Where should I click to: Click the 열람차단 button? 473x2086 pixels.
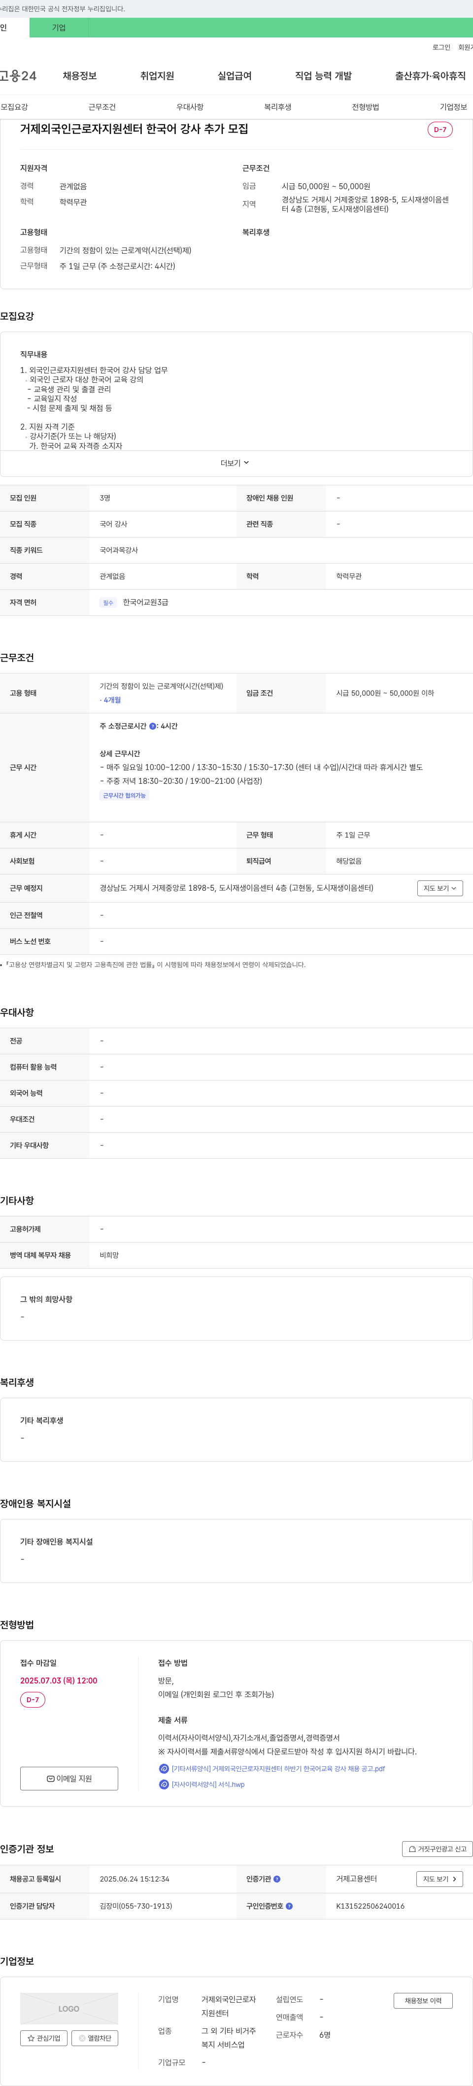tap(95, 2038)
